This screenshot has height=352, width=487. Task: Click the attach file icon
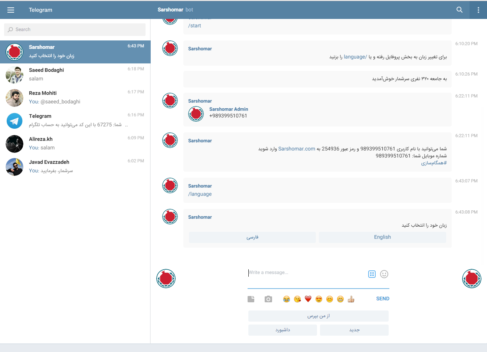coord(251,299)
